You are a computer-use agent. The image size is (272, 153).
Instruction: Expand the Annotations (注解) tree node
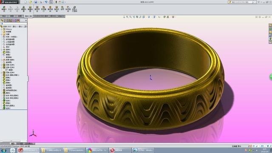pyautogui.click(x=2, y=34)
